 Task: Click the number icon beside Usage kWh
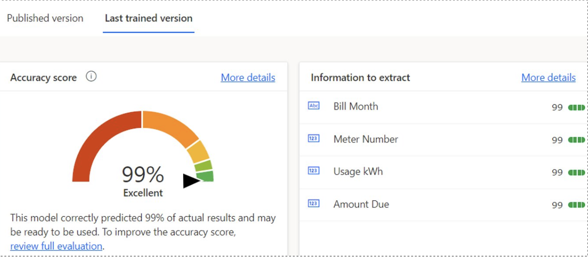pyautogui.click(x=313, y=171)
